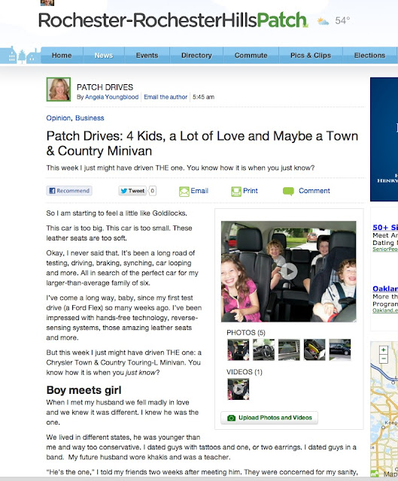Open the black minivan exterior thumbnail
Screen dimensions: 398x481
tap(339, 349)
